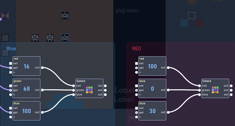Click the solid red square tile
Screen dimensions: 235x126
pos(199,23)
